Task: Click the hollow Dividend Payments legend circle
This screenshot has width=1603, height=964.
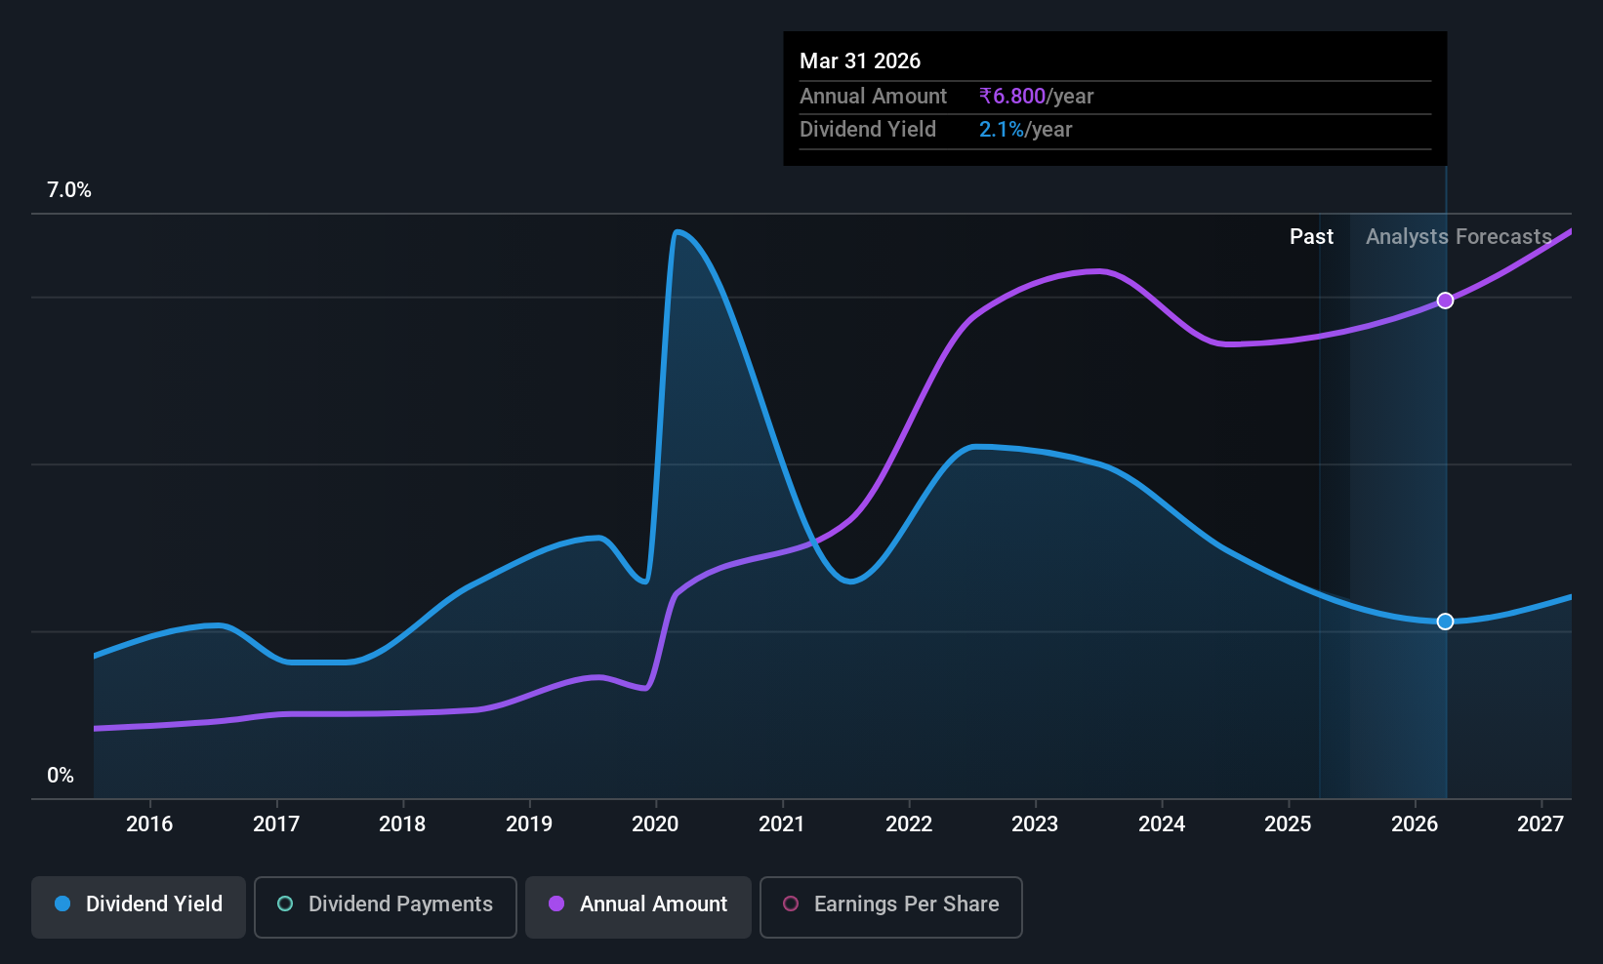Action: [285, 904]
